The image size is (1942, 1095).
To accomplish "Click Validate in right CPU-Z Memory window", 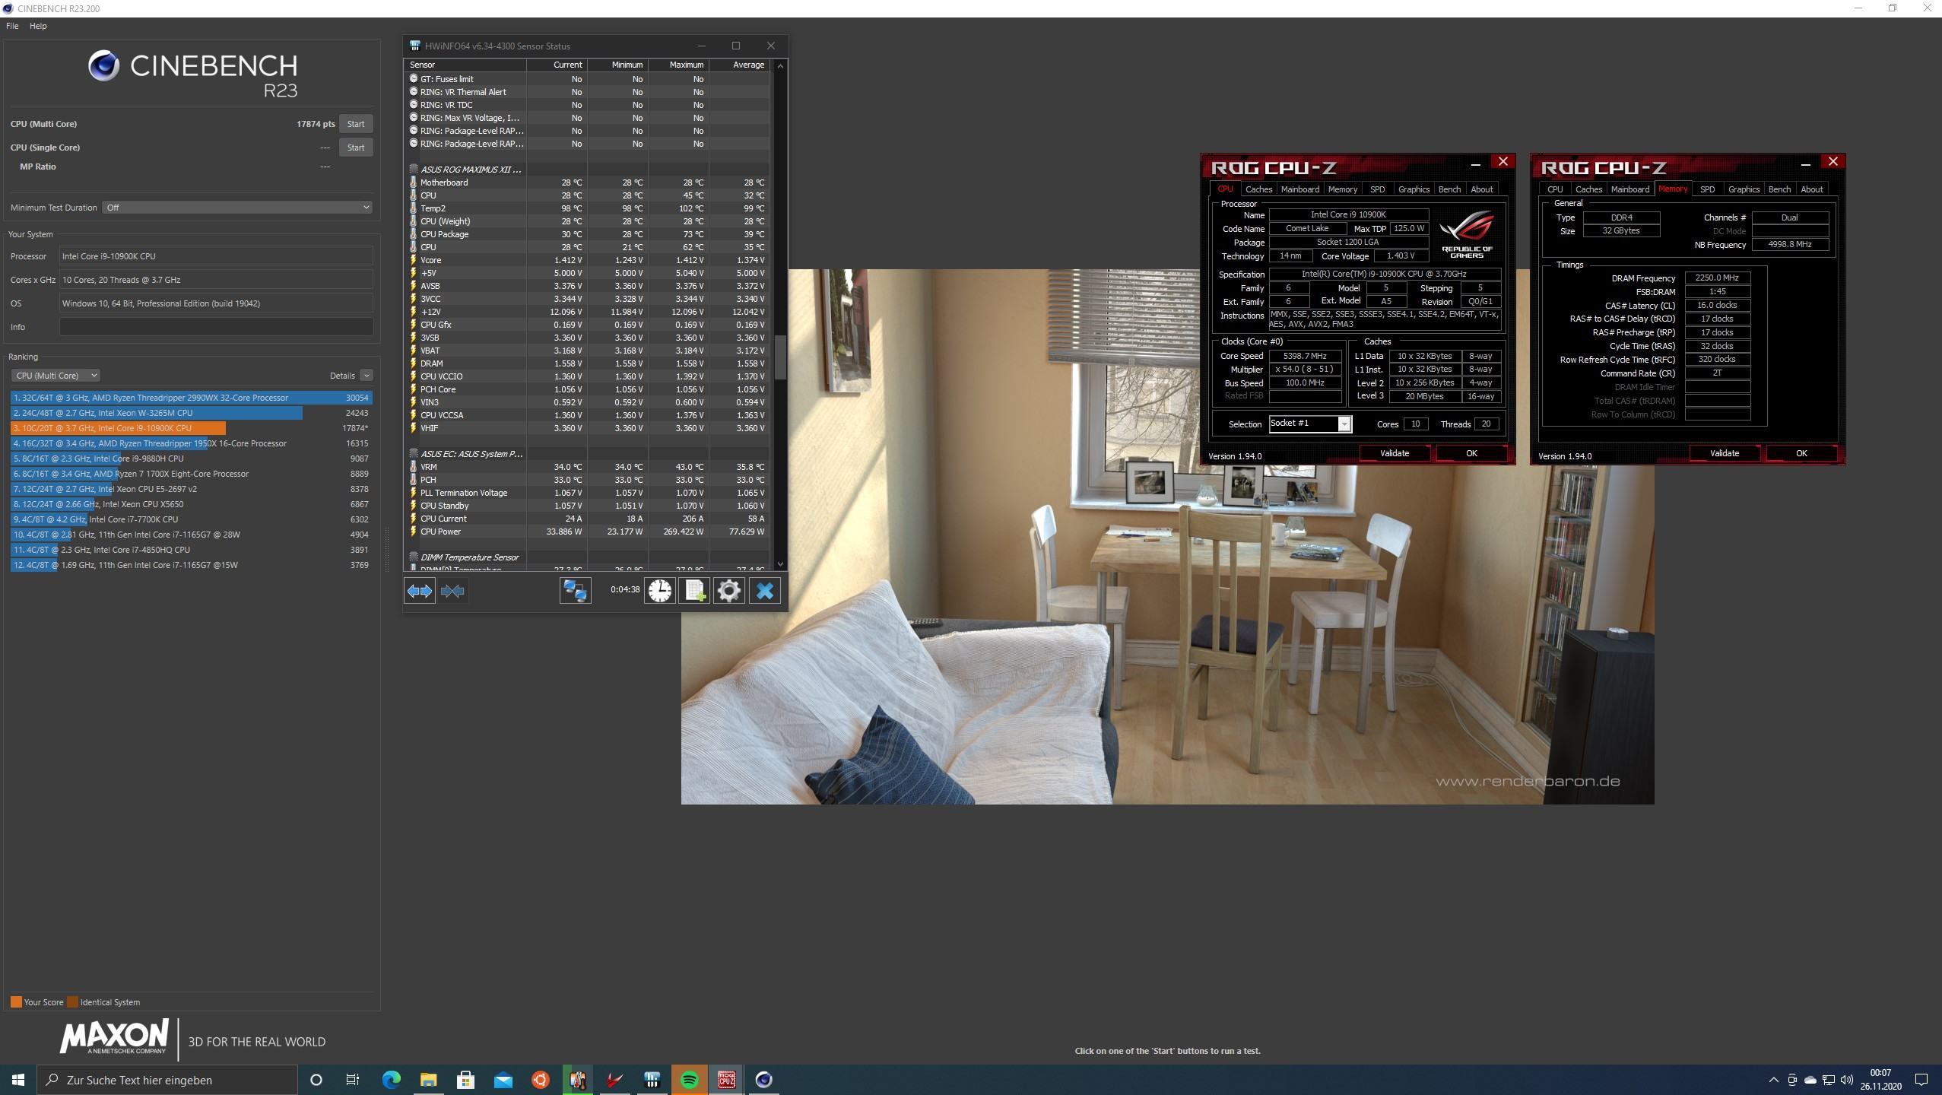I will click(x=1725, y=453).
